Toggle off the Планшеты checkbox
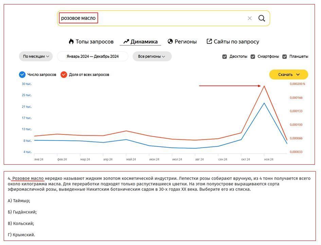 [x=284, y=56]
